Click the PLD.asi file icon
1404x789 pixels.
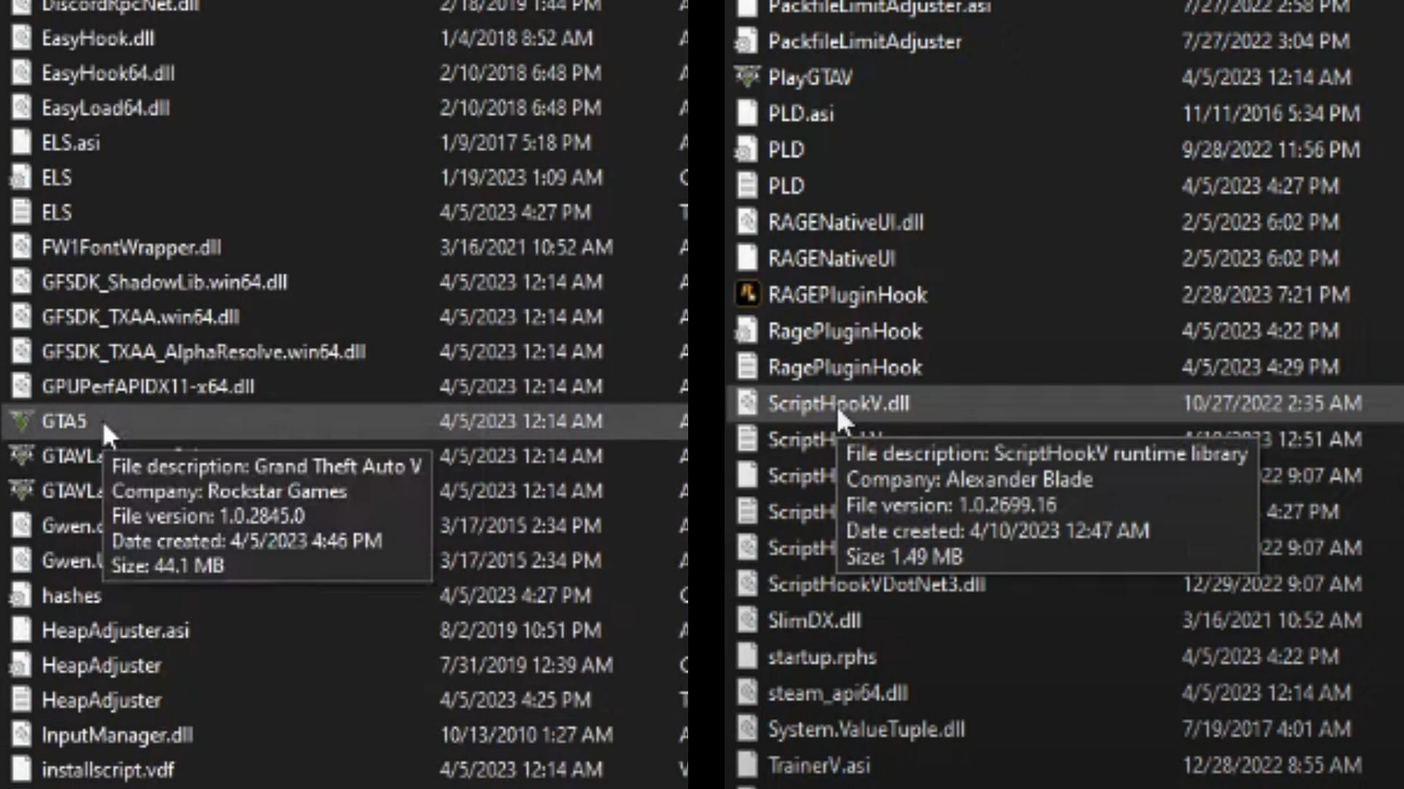tap(747, 113)
